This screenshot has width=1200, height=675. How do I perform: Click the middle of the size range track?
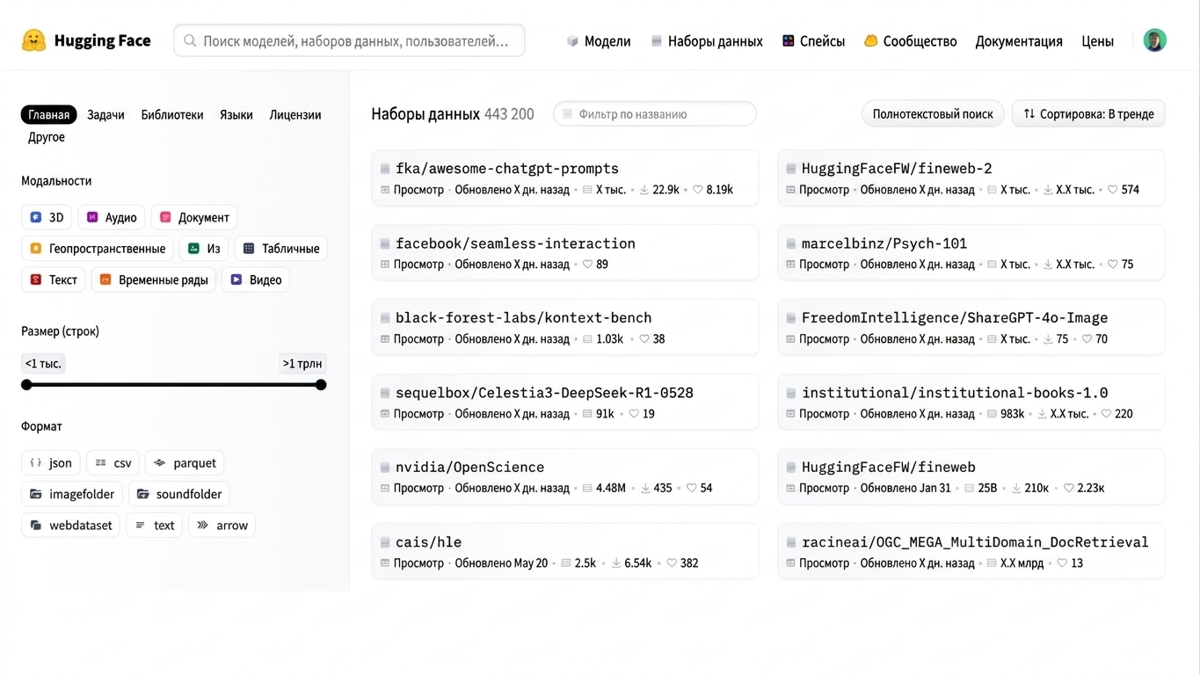coord(174,384)
